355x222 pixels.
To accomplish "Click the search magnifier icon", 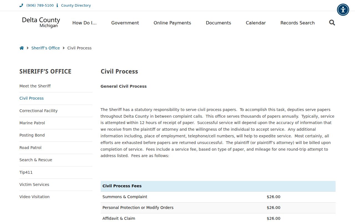I will [332, 23].
